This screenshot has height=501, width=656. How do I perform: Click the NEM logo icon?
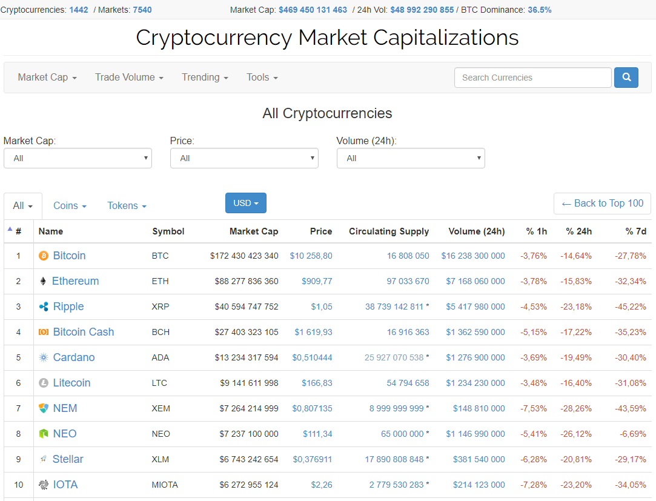click(x=43, y=408)
